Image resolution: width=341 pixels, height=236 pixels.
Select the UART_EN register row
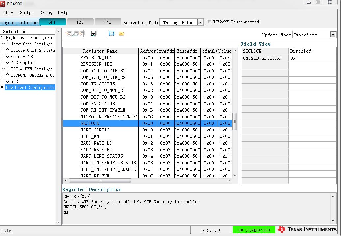(147, 136)
